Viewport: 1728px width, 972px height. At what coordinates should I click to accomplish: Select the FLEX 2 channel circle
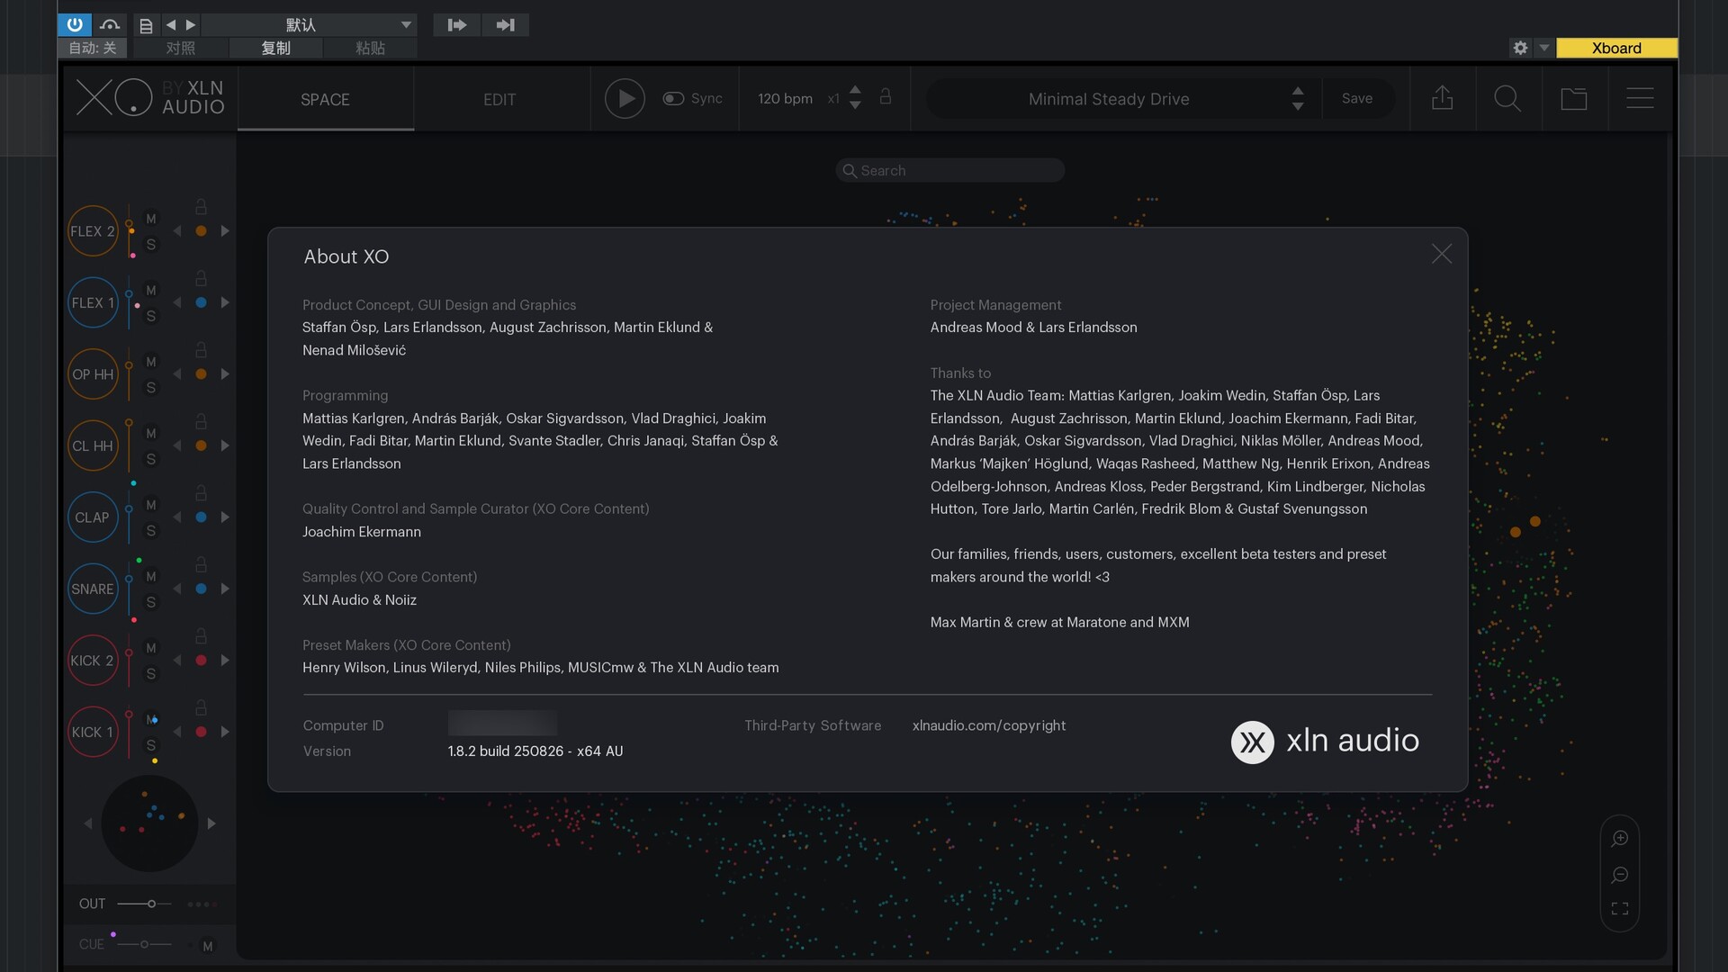[93, 231]
